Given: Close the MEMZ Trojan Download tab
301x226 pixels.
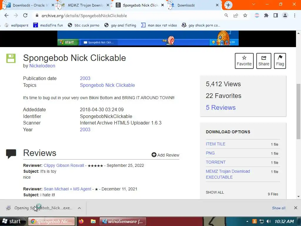Looking at the screenshot, I should click(108, 5).
